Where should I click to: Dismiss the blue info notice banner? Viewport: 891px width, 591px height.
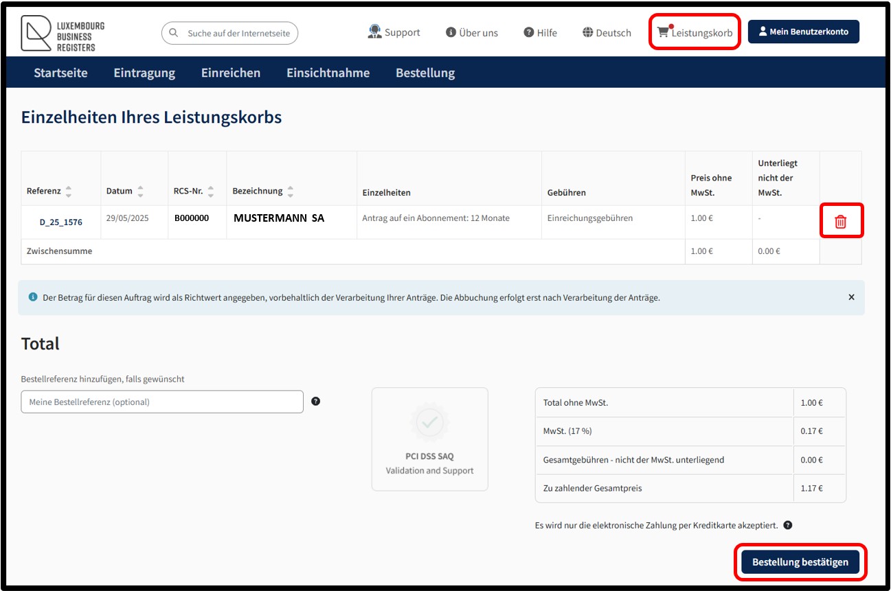(x=851, y=297)
